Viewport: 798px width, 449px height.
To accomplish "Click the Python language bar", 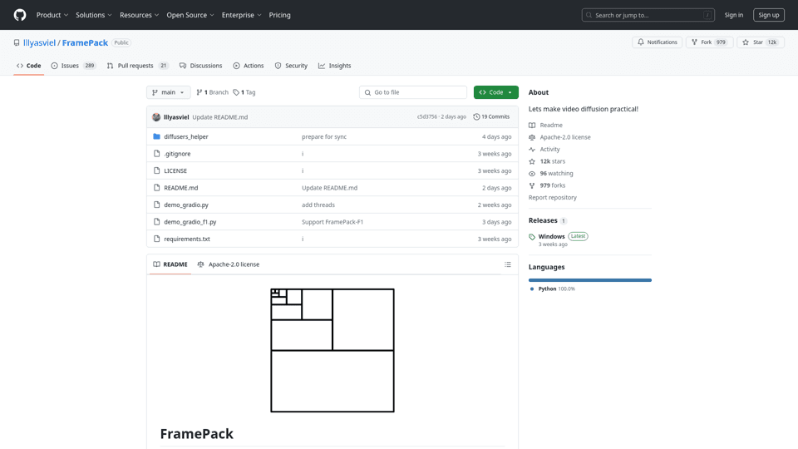I will (589, 280).
